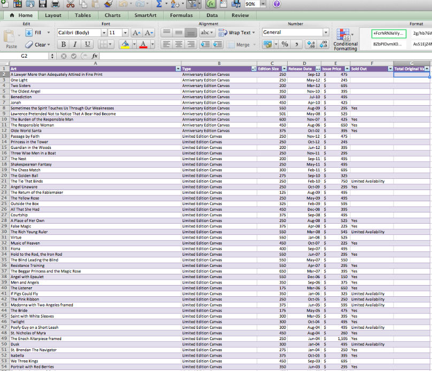Click the Print icon in toolbar
The width and height of the screenshot is (432, 371).
coord(56,4)
